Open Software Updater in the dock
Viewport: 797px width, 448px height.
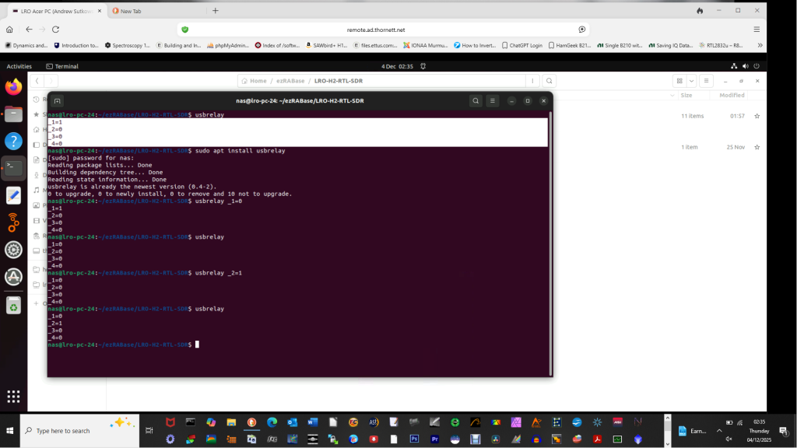tap(13, 277)
